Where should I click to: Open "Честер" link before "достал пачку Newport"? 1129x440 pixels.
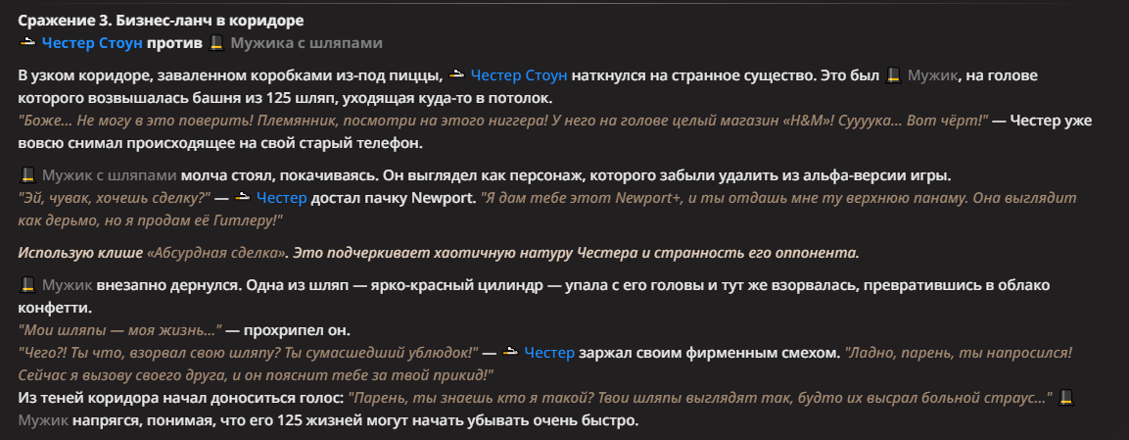(x=281, y=199)
